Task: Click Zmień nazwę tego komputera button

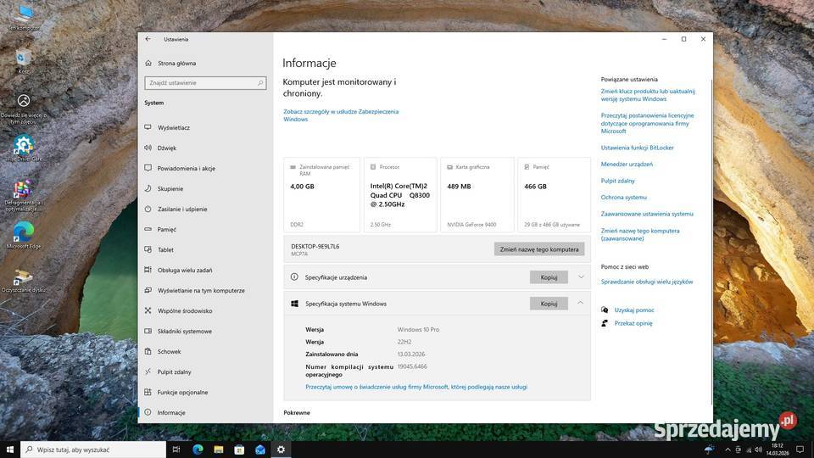Action: click(539, 249)
